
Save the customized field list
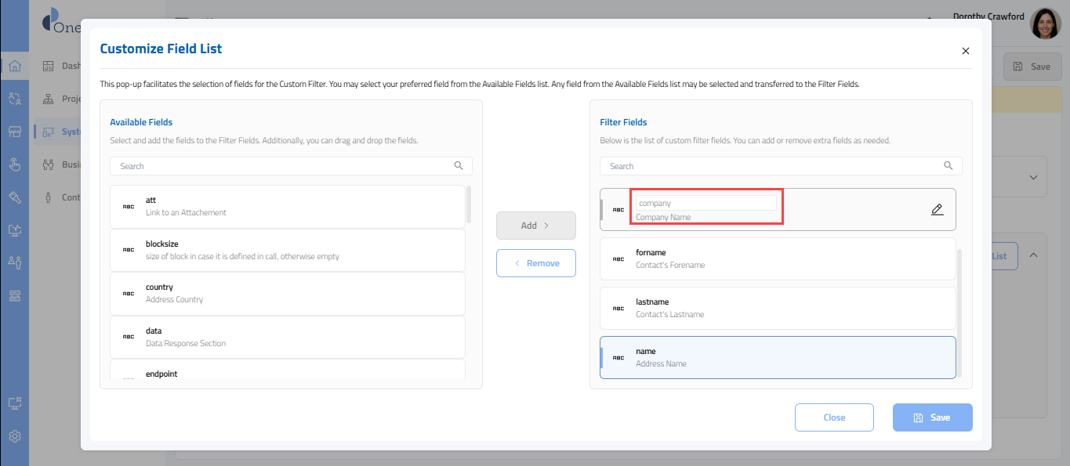point(932,417)
